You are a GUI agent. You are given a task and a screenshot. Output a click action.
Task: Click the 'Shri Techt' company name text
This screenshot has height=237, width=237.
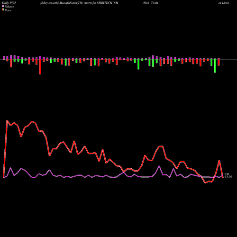[150, 3]
